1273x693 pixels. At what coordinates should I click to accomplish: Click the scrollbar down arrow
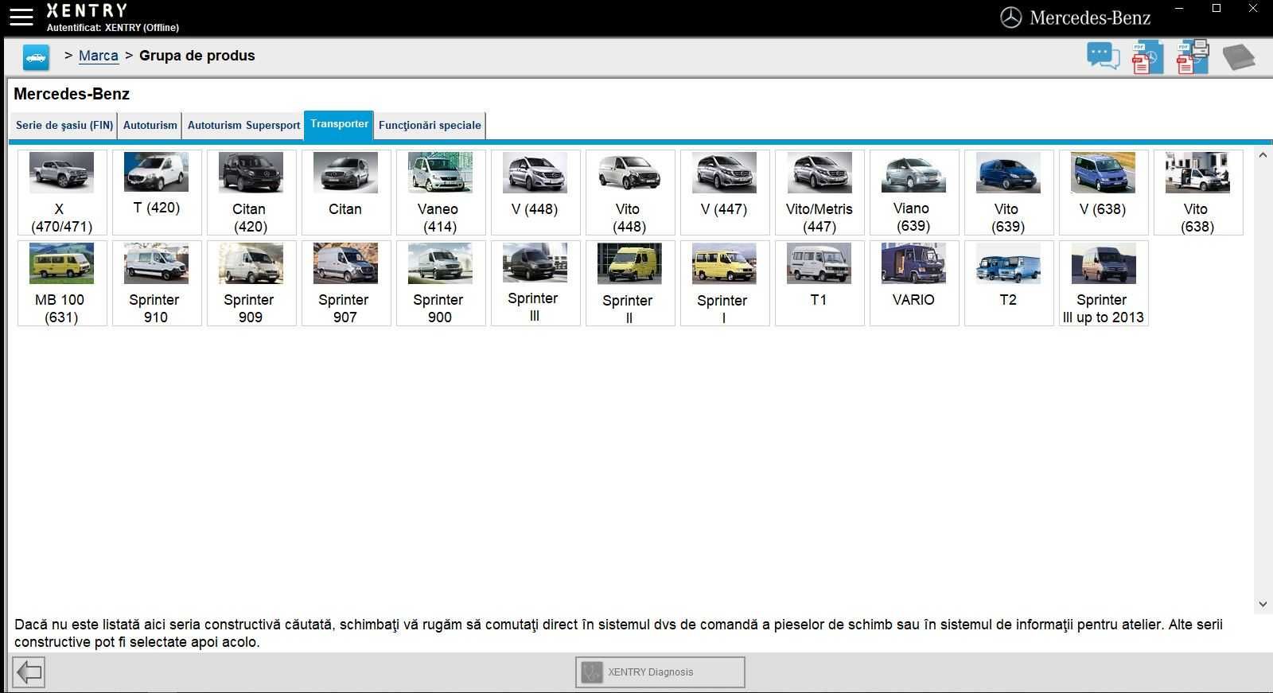tap(1263, 605)
